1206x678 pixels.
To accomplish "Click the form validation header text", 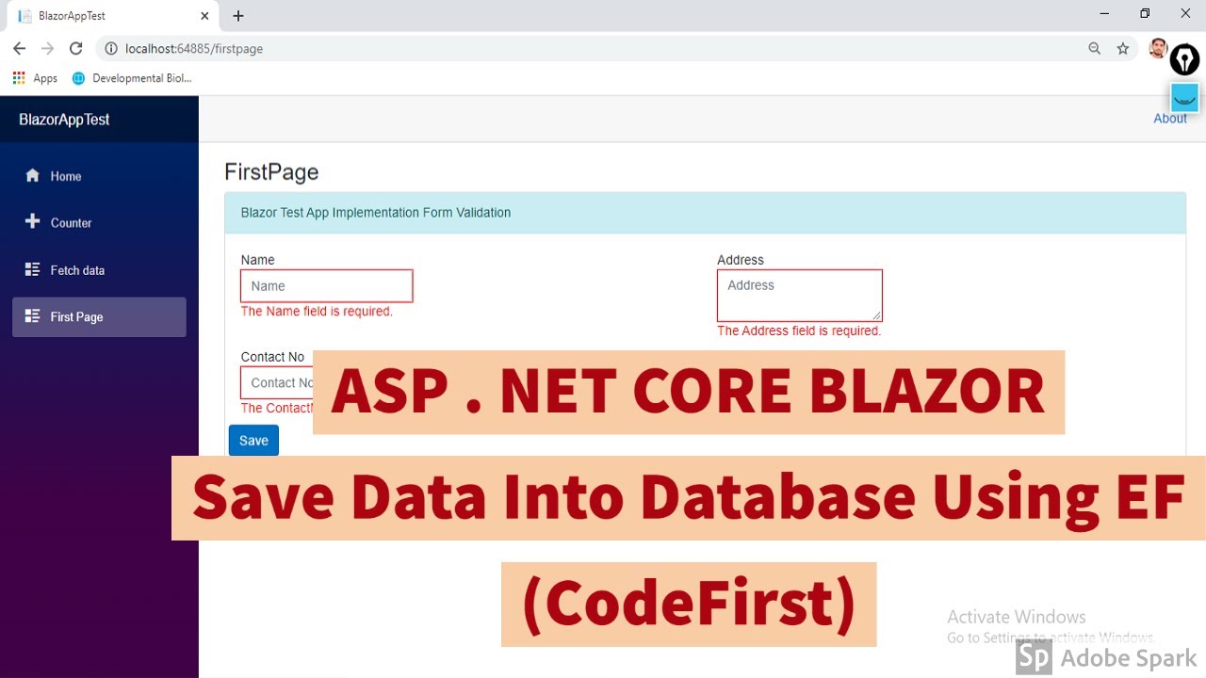I will coord(376,213).
